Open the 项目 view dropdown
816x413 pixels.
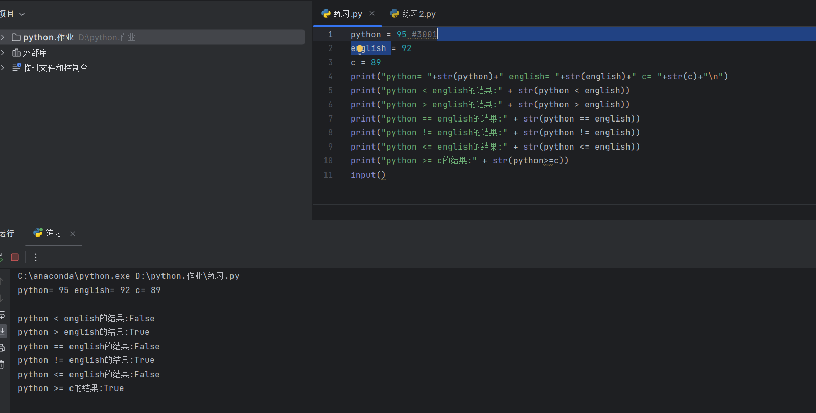[22, 14]
